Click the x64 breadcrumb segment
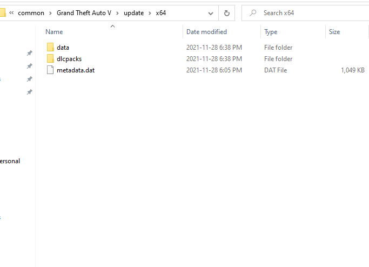This screenshot has height=267, width=369. point(161,13)
